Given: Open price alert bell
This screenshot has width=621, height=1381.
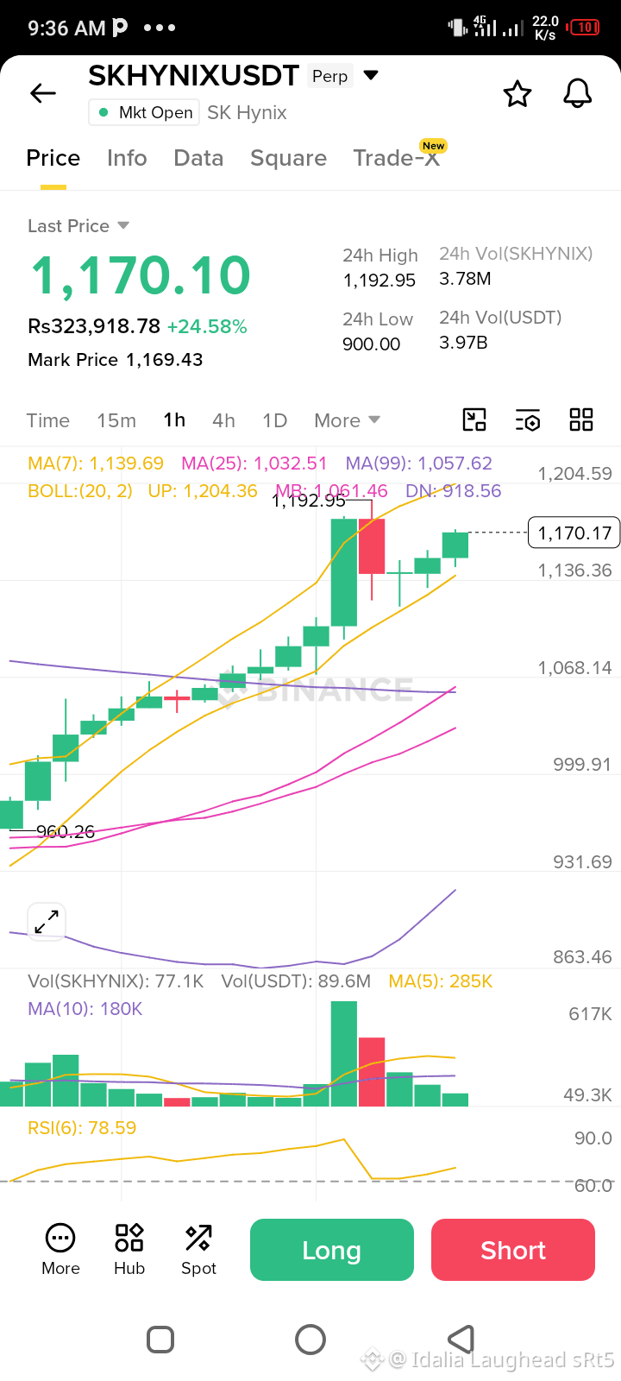Looking at the screenshot, I should (578, 93).
